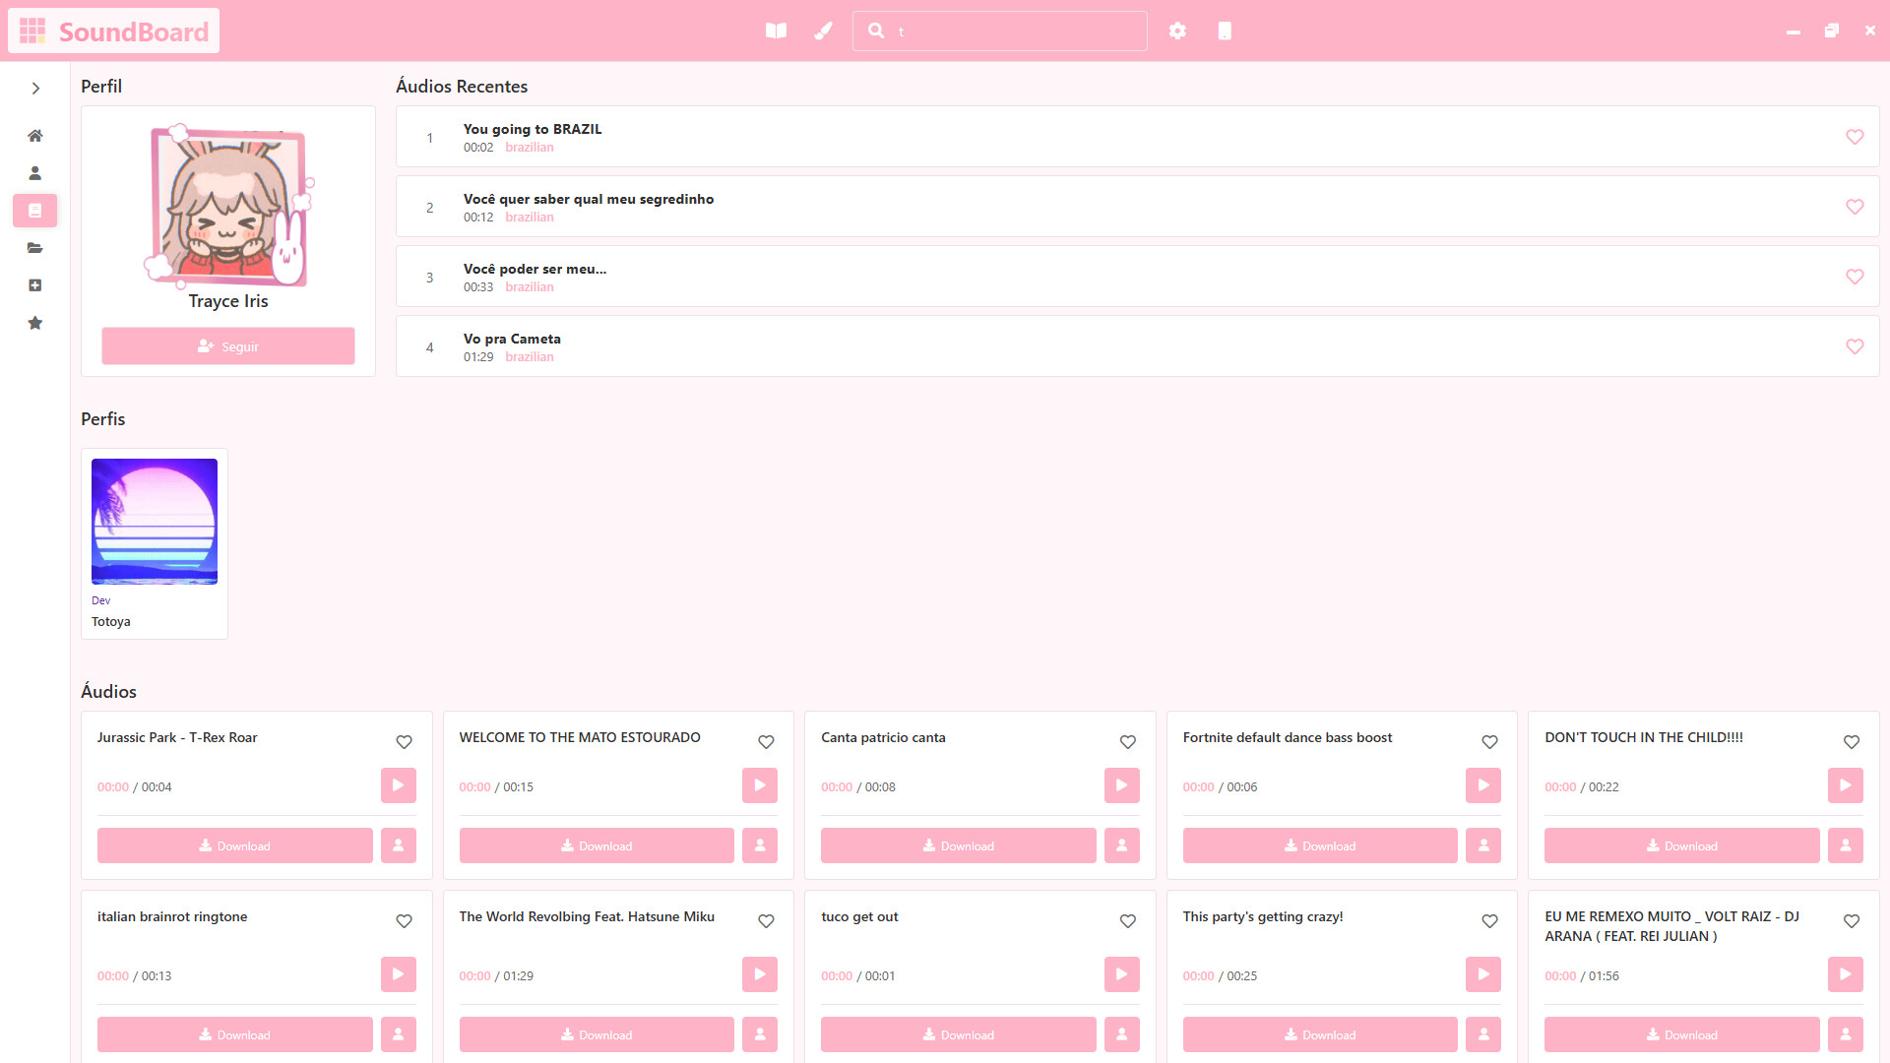
Task: Expand the sidebar with the chevron arrow
Action: (35, 88)
